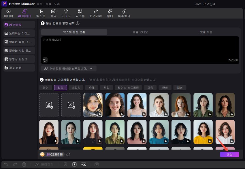The width and height of the screenshot is (245, 169).
Task: Open the 오디오 audio panel
Action: [66, 14]
